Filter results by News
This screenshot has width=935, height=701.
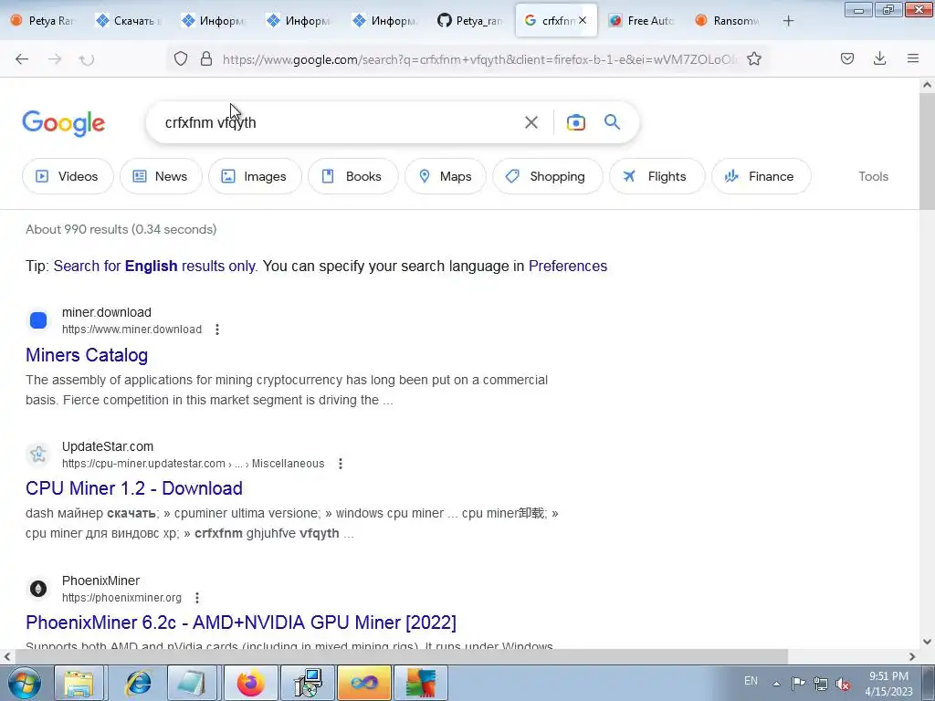tap(161, 176)
